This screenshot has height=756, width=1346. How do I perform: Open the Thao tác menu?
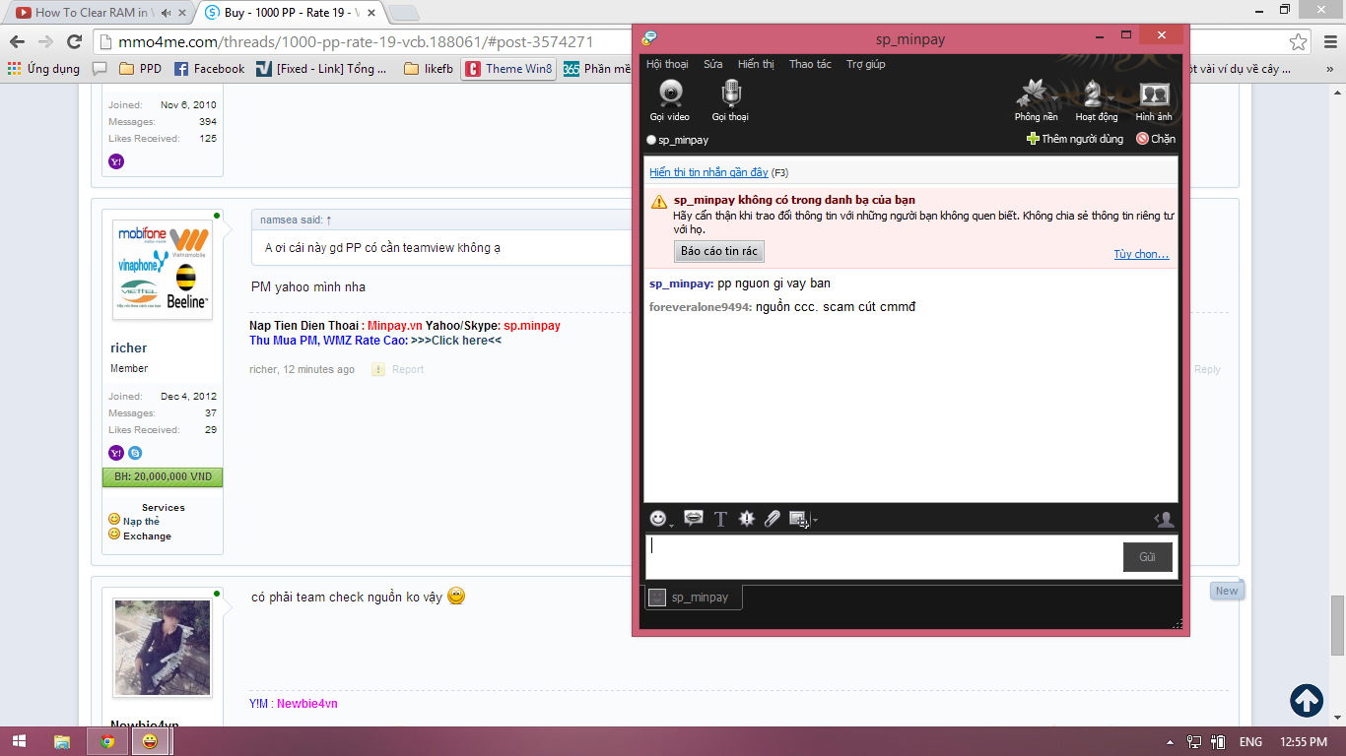coord(810,64)
